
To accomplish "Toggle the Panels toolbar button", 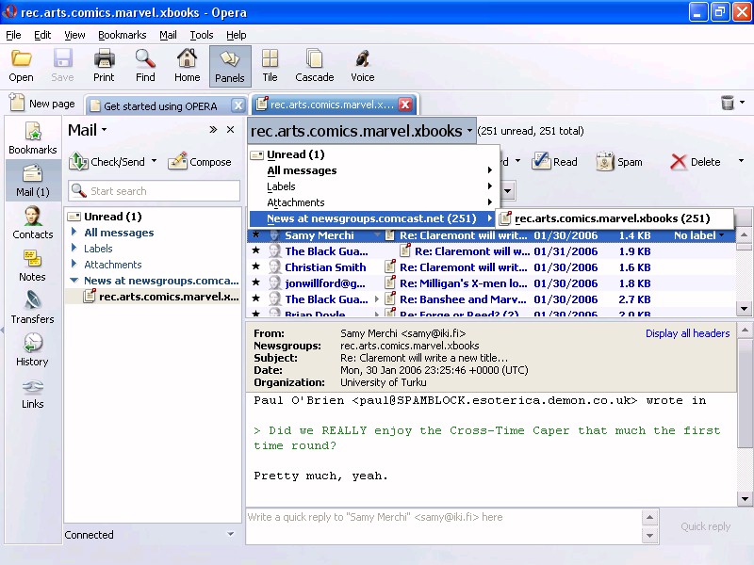I will tap(230, 66).
